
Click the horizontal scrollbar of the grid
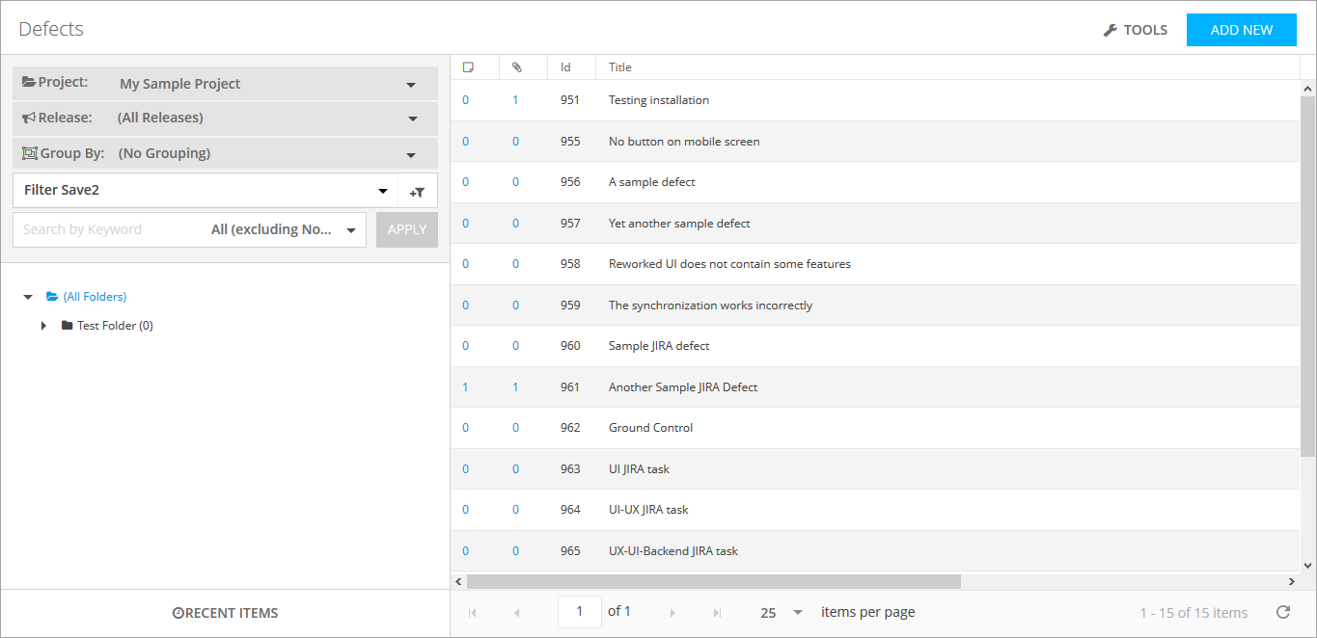(x=714, y=581)
